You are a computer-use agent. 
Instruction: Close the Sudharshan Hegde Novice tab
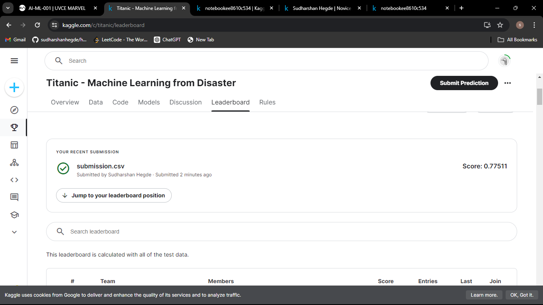pyautogui.click(x=359, y=8)
